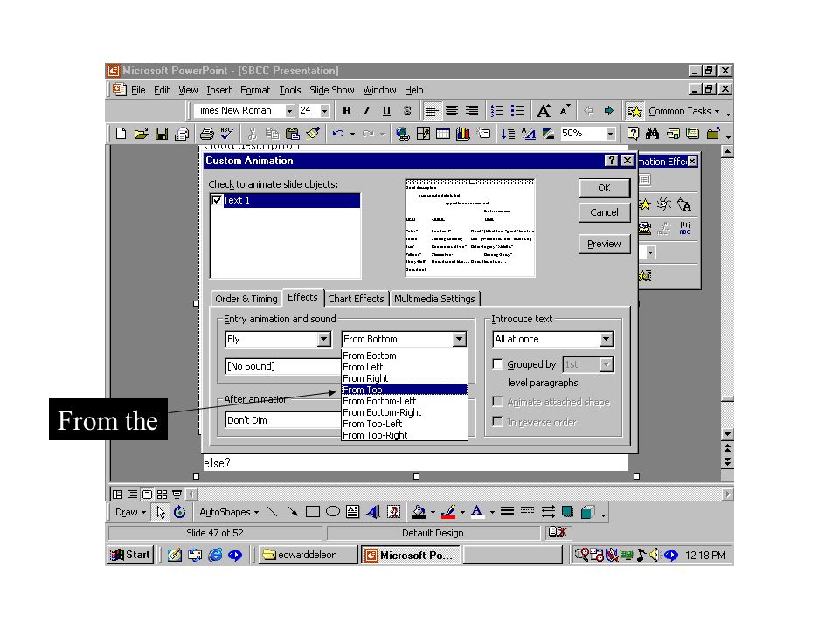This screenshot has width=839, height=629.
Task: Increase font size button
Action: [544, 111]
